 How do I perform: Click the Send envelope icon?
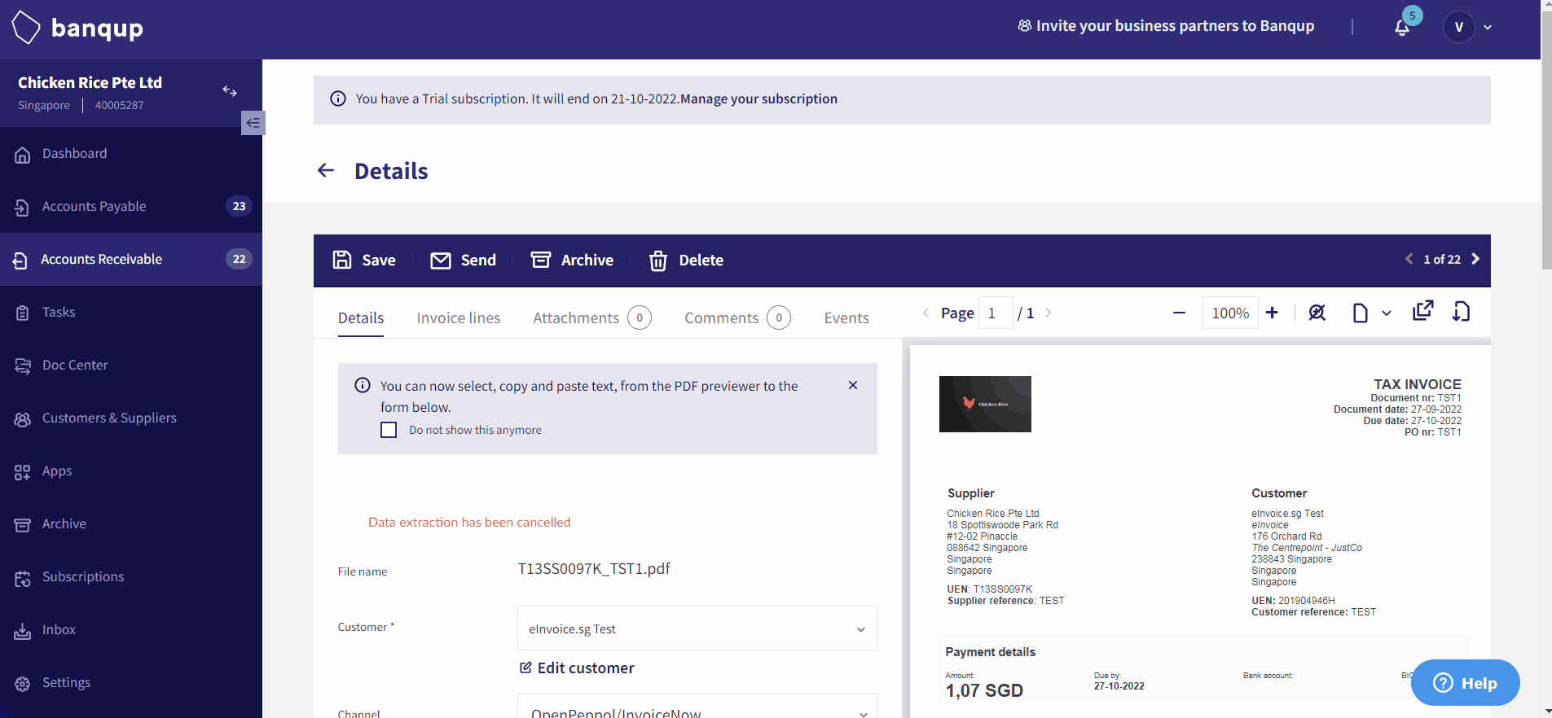[x=441, y=260]
